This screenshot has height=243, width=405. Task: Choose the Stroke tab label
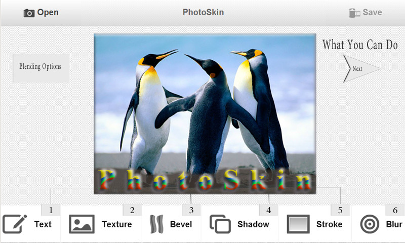pos(330,224)
